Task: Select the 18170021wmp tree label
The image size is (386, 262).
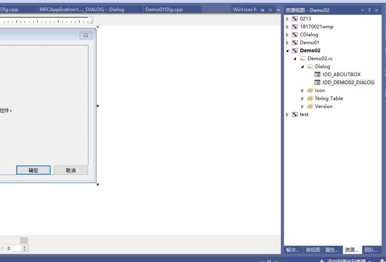Action: pos(317,27)
